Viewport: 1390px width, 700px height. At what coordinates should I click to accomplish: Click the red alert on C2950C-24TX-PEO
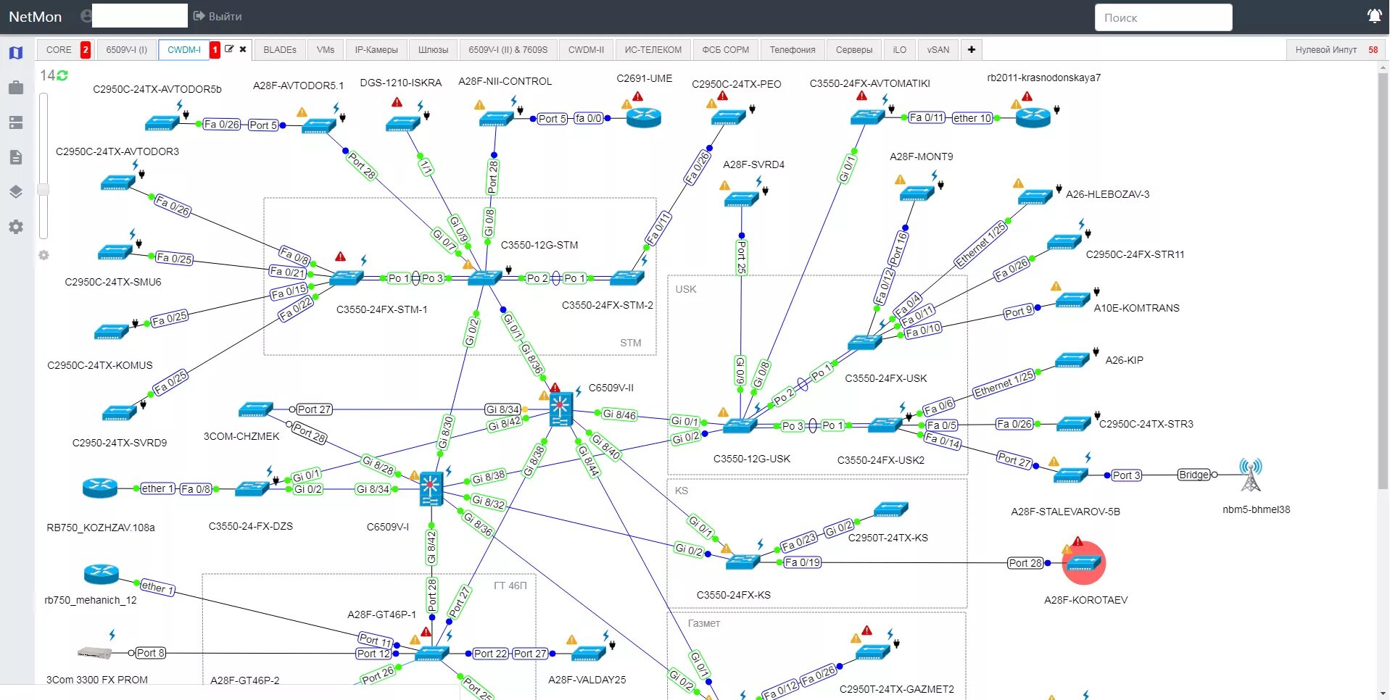point(722,95)
